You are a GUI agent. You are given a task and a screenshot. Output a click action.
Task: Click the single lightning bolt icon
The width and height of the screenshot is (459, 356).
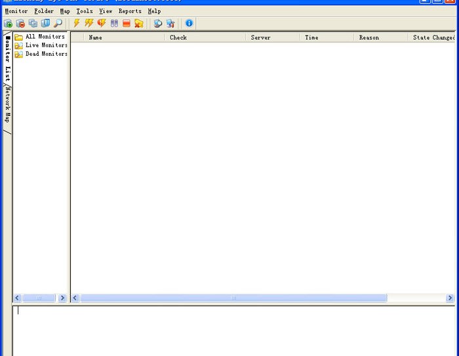77,23
